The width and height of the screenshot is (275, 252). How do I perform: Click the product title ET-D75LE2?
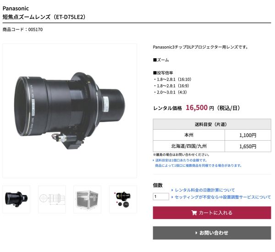[x=44, y=17]
